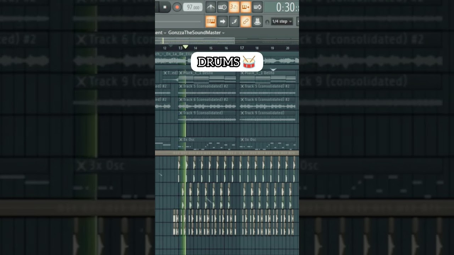Select first Track 9 (consolidated) clip title

coord(203,113)
